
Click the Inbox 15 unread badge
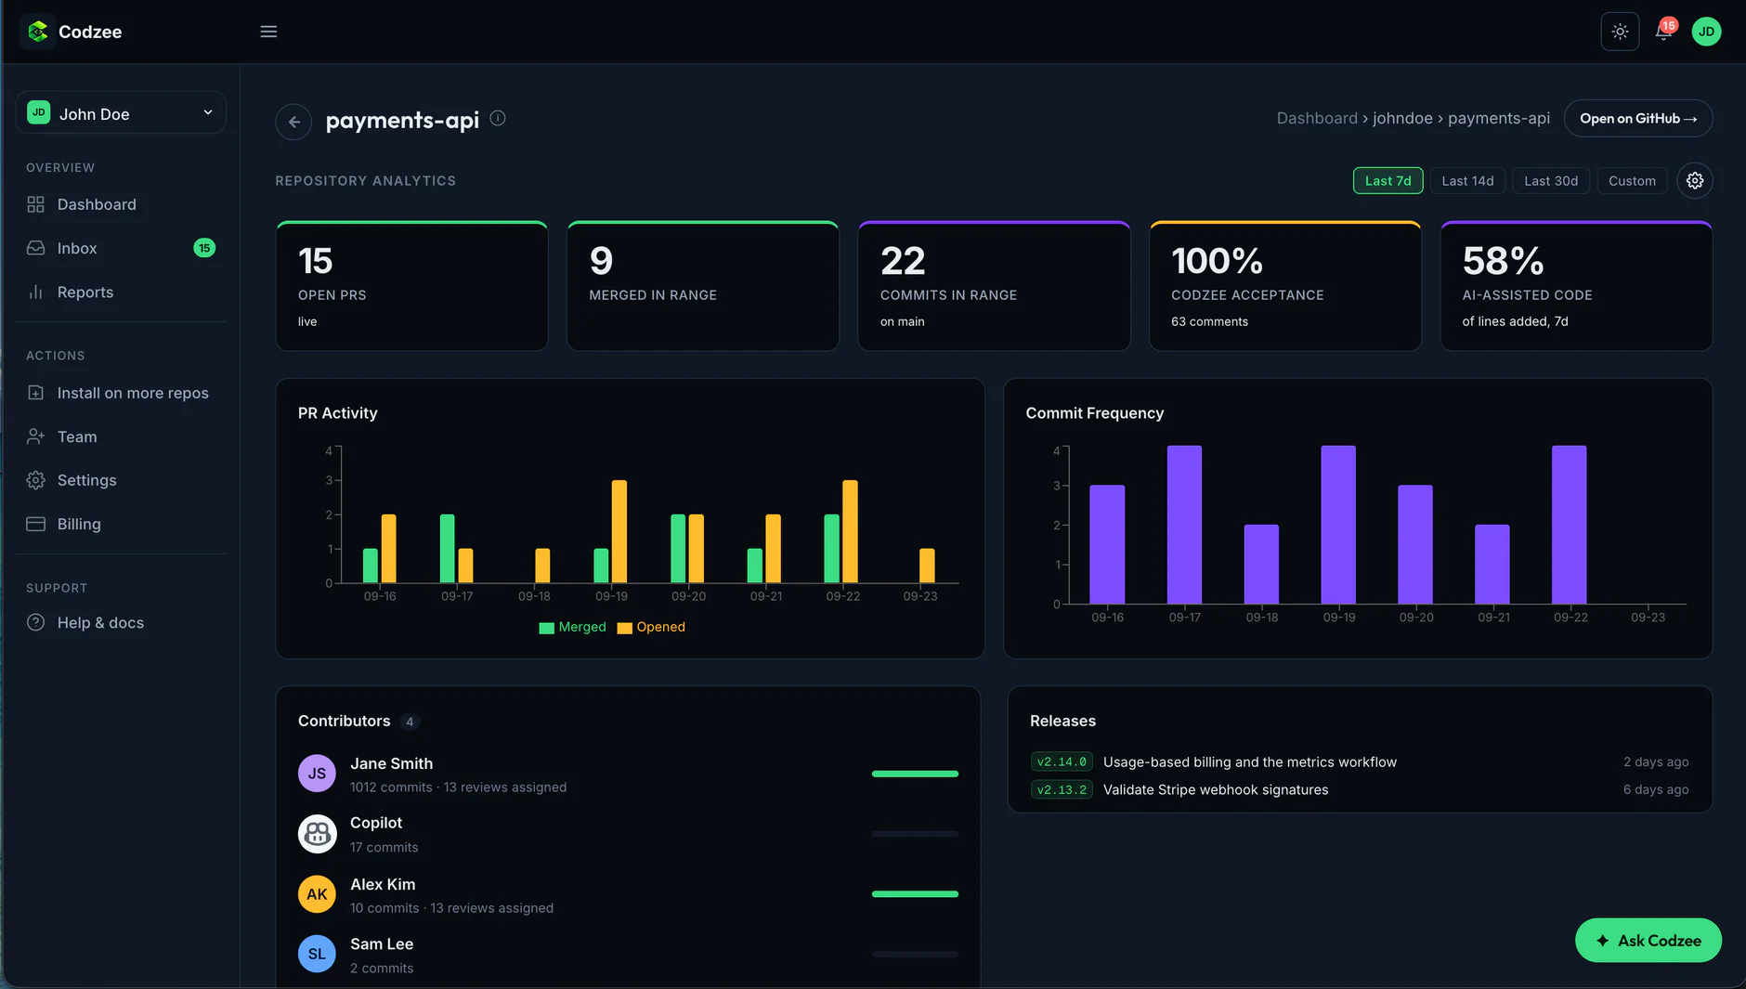point(204,248)
